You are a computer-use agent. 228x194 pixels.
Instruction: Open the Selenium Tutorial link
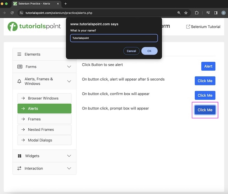click(203, 27)
